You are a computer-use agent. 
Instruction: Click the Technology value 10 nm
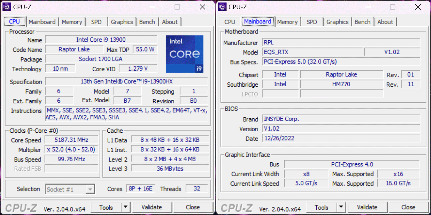tap(60, 69)
